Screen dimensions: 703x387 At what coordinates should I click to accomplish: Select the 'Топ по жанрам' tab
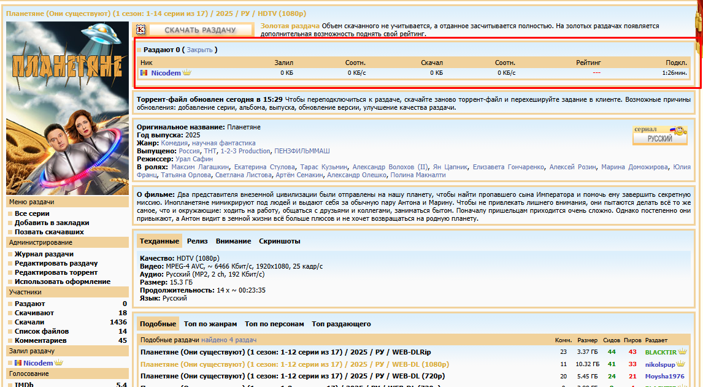point(210,324)
